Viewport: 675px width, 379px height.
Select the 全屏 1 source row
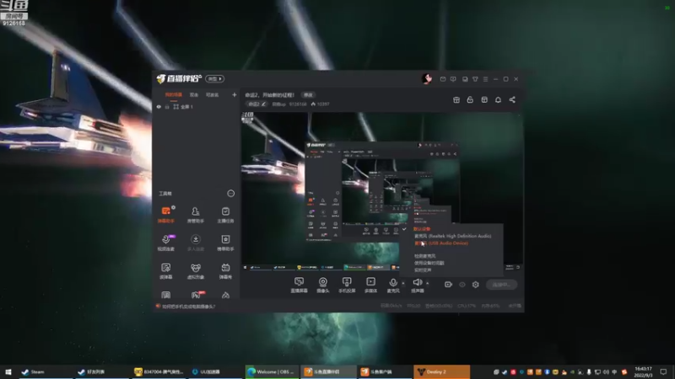tap(197, 107)
